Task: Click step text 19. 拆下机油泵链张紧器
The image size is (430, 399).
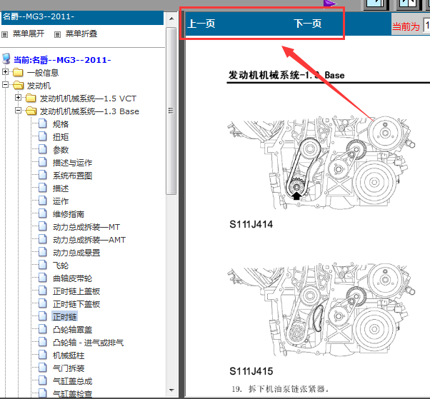Action: pyautogui.click(x=280, y=388)
